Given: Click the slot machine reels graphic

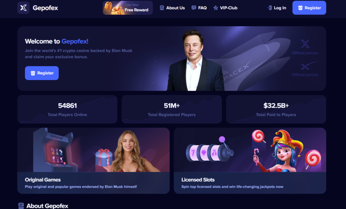Looking at the screenshot, I should [209, 151].
